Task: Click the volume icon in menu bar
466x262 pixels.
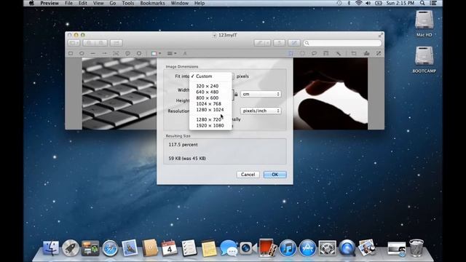Action: tap(368, 3)
